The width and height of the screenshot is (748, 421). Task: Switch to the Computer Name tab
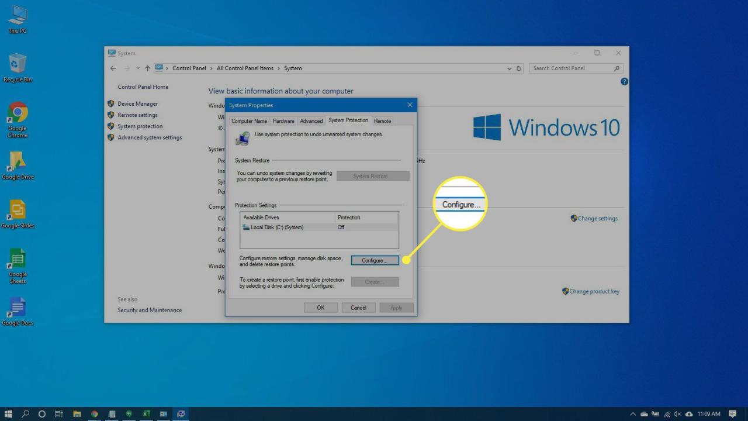(x=250, y=121)
